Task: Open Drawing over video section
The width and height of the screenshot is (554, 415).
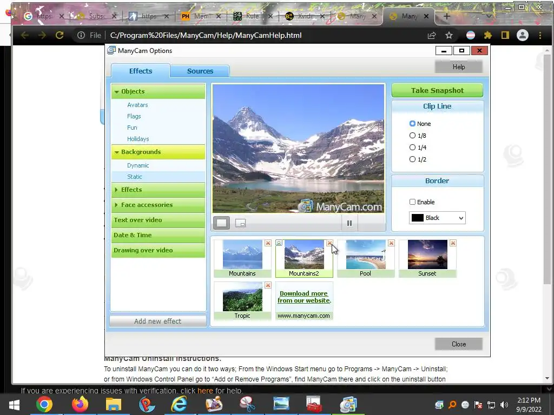Action: point(159,250)
